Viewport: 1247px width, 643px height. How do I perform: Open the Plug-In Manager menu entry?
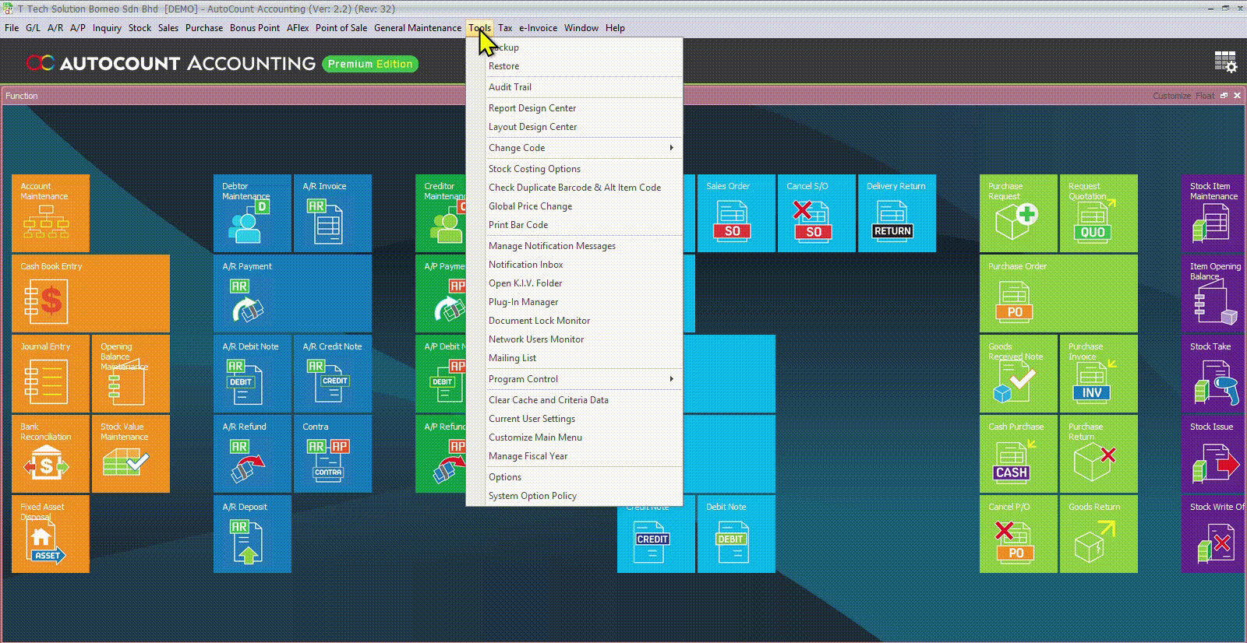523,302
